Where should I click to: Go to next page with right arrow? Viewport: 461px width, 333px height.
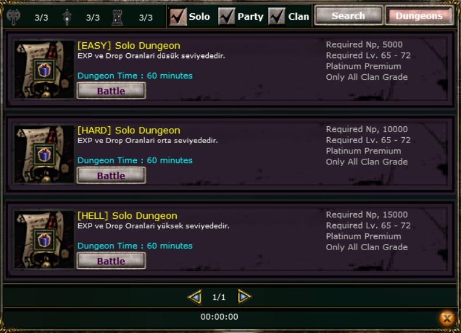pyautogui.click(x=244, y=297)
